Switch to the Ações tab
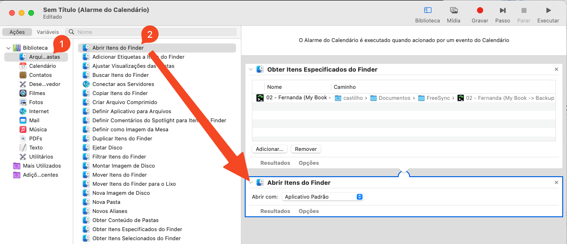Viewport: 567px width, 244px height. tap(17, 32)
